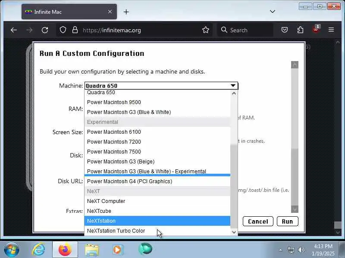Switch to the Infinite Mac tab
Screen dimensions: 345x258
tap(69, 12)
